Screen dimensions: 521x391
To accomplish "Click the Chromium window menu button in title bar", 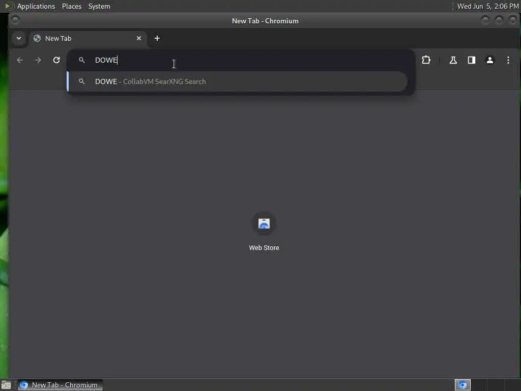I will pos(15,20).
